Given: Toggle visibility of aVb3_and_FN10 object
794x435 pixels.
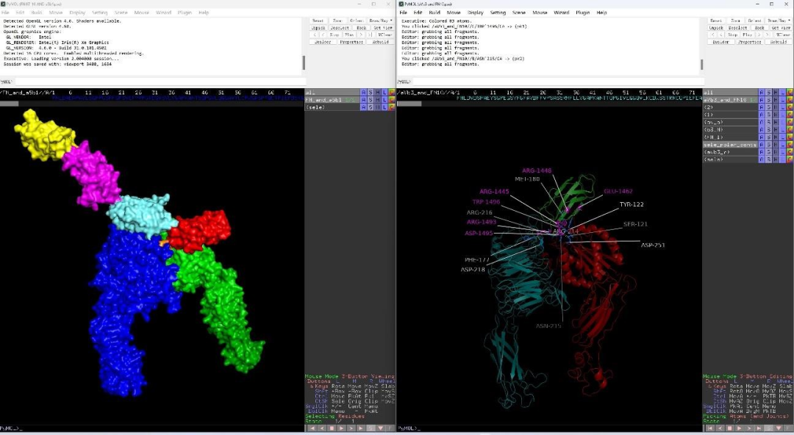Looking at the screenshot, I should pos(730,100).
